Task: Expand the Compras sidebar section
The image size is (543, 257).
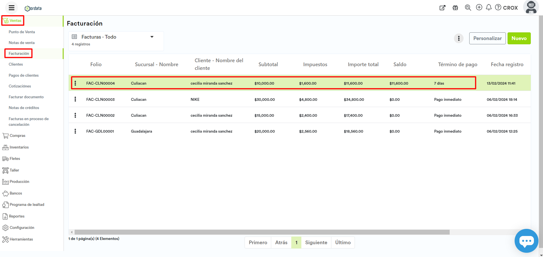Action: click(17, 136)
